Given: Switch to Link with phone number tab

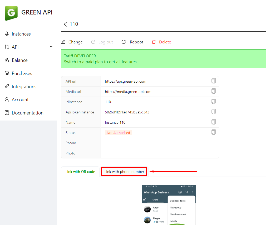Looking at the screenshot, I should 124,172.
